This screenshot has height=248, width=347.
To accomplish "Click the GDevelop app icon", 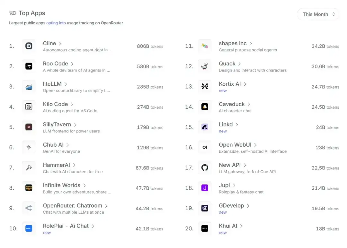I will (x=205, y=208).
